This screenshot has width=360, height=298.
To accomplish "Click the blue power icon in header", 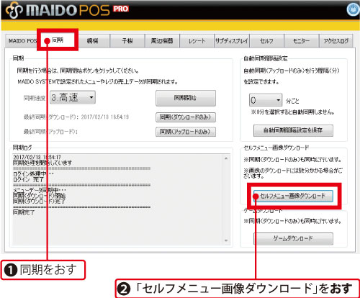I will (x=353, y=10).
